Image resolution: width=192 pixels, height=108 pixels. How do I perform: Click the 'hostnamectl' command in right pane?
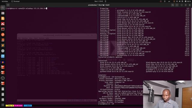[119, 77]
